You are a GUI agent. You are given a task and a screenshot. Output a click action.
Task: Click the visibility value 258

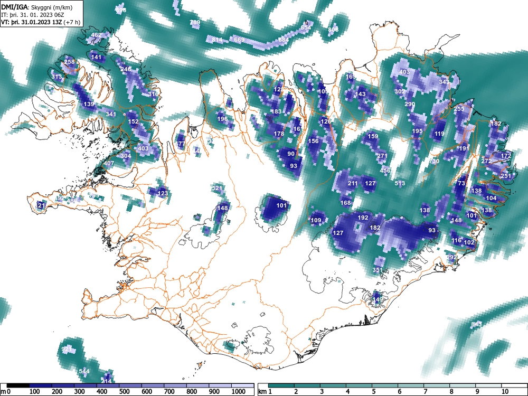coord(69,62)
